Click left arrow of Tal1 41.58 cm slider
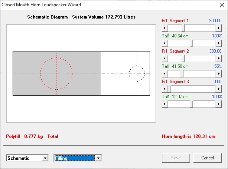The width and height of the screenshot is (228, 169). pyautogui.click(x=165, y=74)
